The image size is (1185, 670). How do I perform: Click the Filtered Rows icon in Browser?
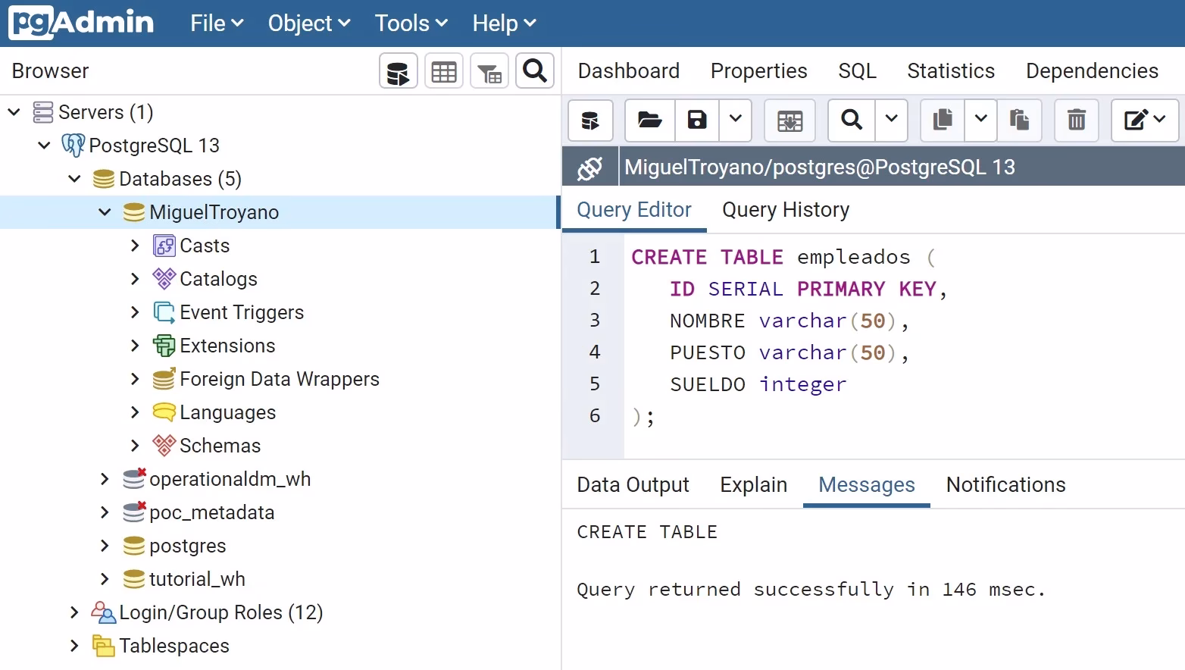click(489, 72)
